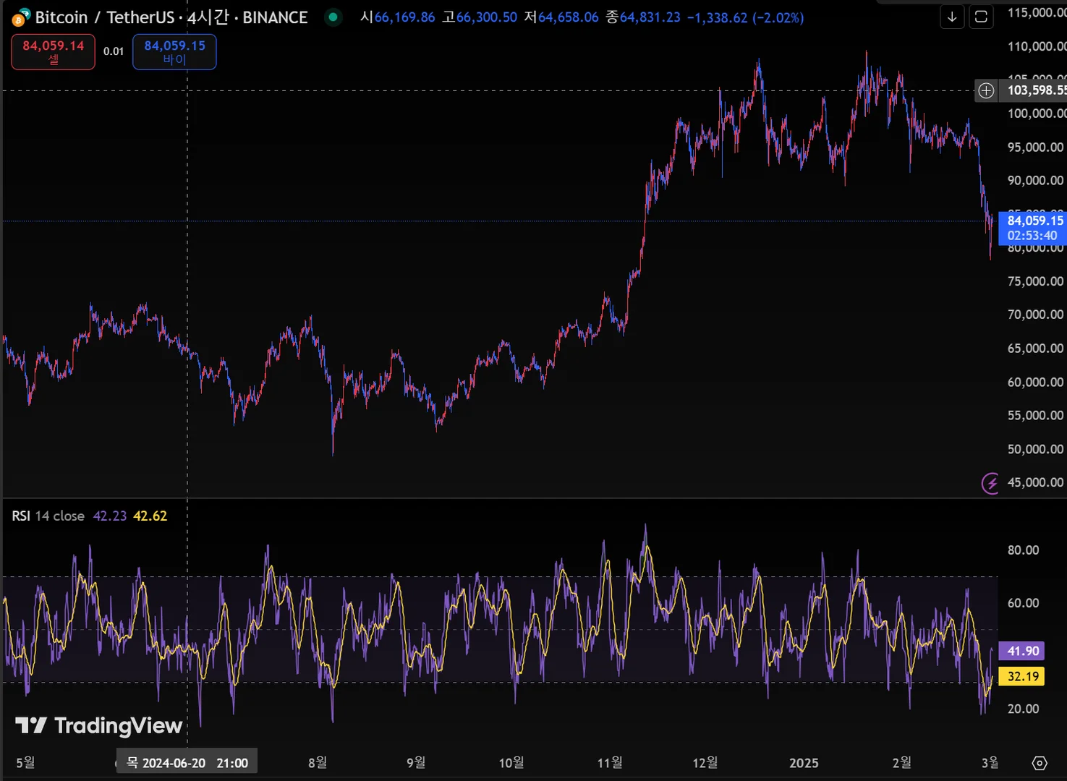Click the 55,000.00 price axis label
Screen dimensions: 1067x781
1036,415
